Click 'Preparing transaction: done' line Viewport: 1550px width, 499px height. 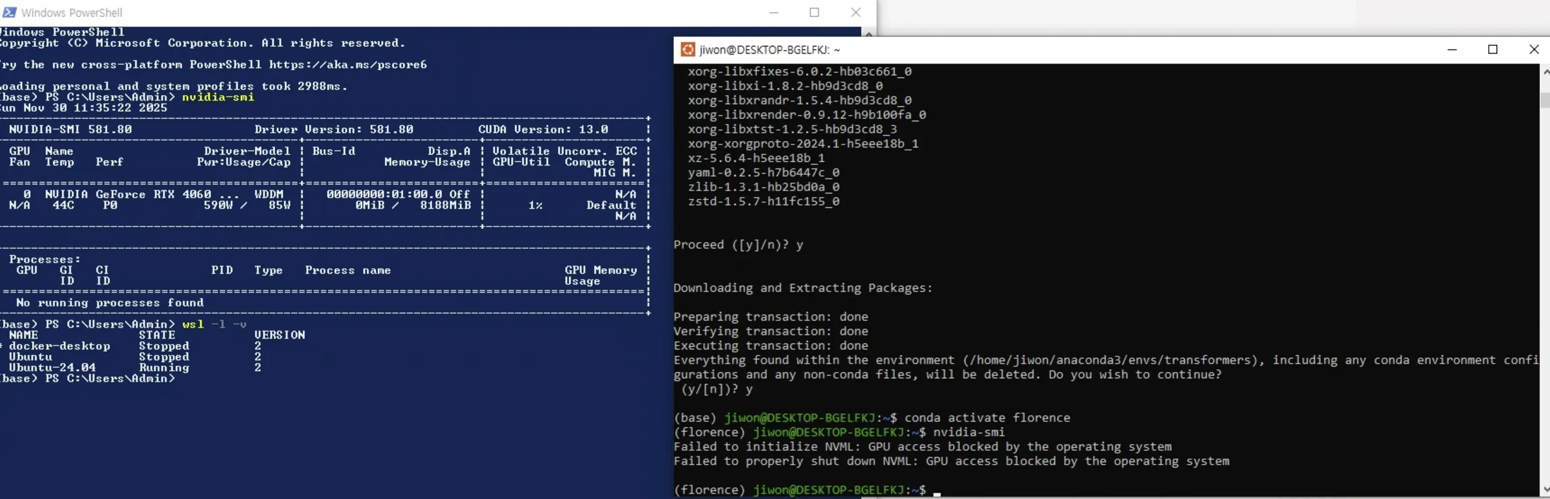pyautogui.click(x=771, y=317)
